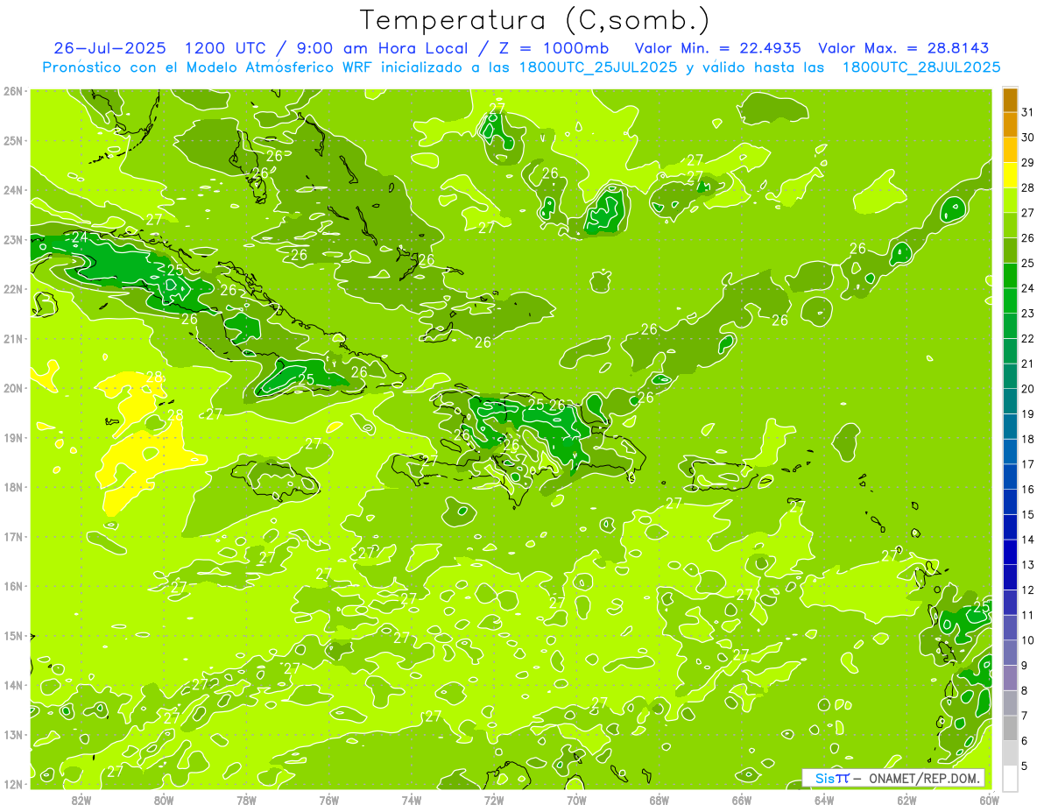
Task: Click dark blue color bar swatch between 12 and 13
Action: pyautogui.click(x=1010, y=577)
